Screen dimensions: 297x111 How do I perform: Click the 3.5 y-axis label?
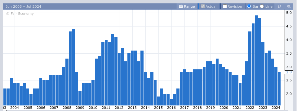[x=289, y=54]
